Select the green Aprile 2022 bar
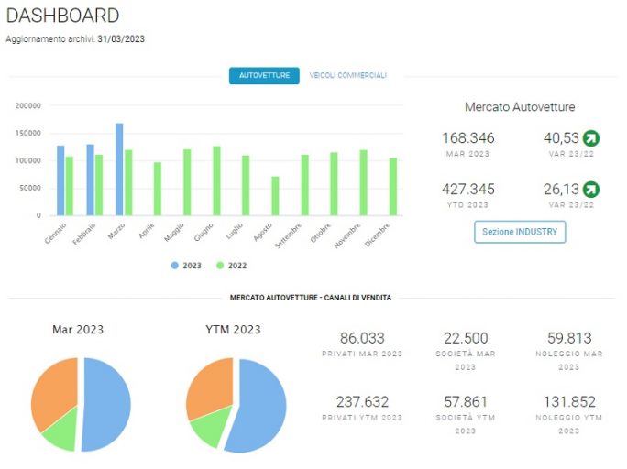 click(158, 189)
